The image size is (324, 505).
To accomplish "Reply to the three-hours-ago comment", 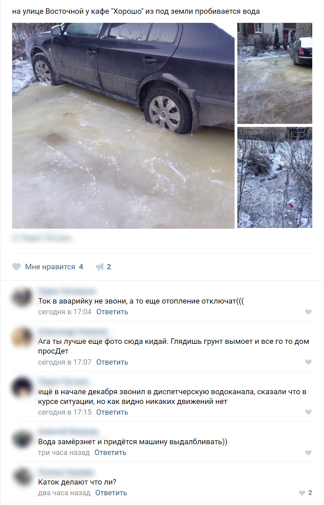I will pyautogui.click(x=111, y=453).
